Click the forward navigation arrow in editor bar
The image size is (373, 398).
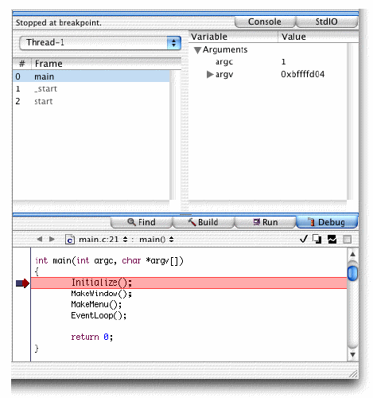[52, 239]
